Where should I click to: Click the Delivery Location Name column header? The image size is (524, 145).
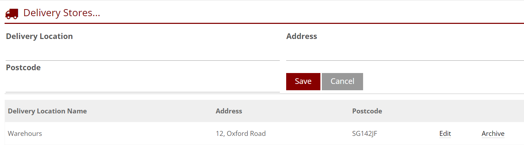coord(47,111)
